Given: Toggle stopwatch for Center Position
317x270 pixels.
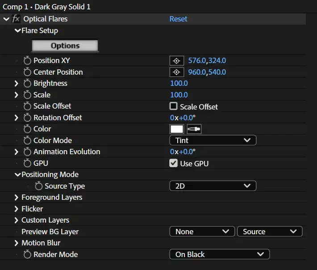Looking at the screenshot, I should pos(27,72).
